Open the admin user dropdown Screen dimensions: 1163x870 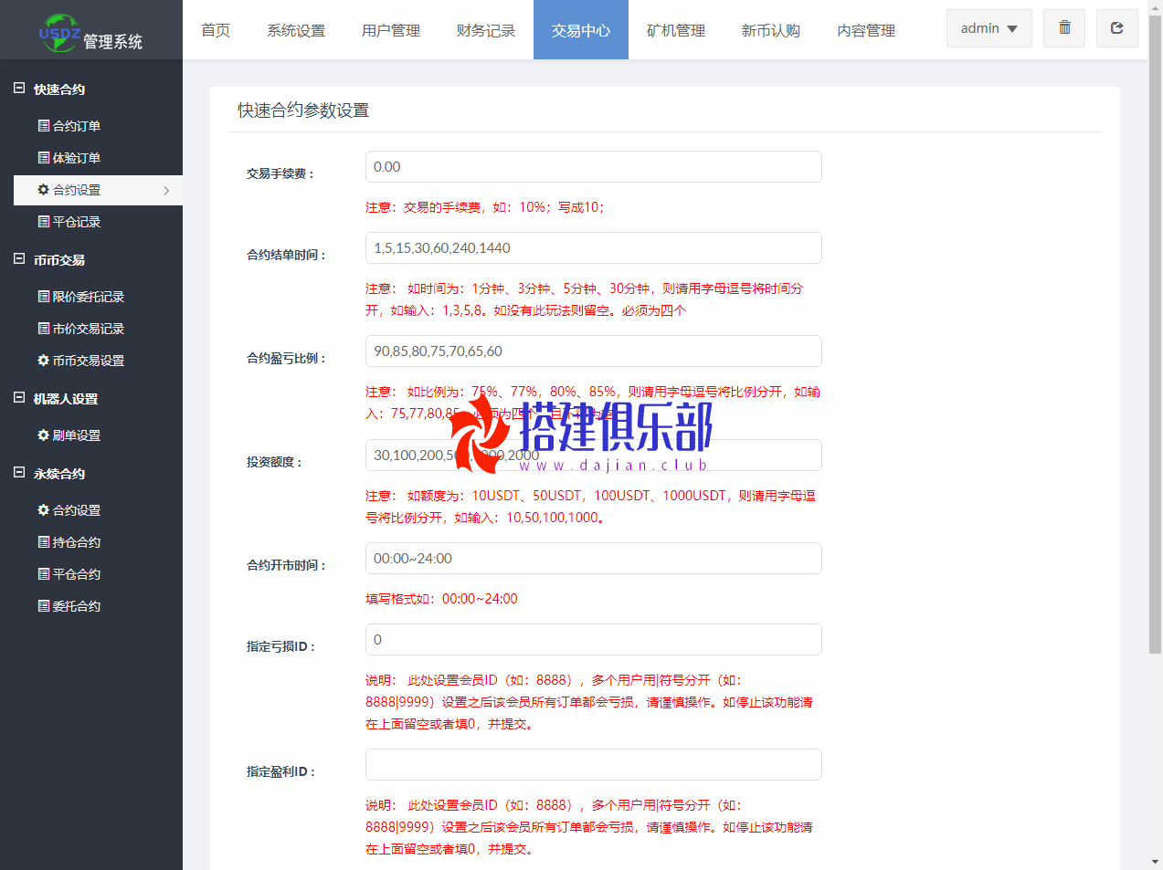click(x=989, y=28)
